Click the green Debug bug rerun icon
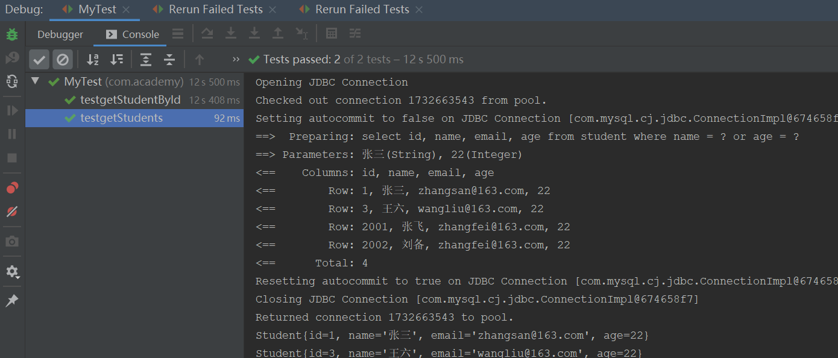This screenshot has height=358, width=838. (x=12, y=34)
